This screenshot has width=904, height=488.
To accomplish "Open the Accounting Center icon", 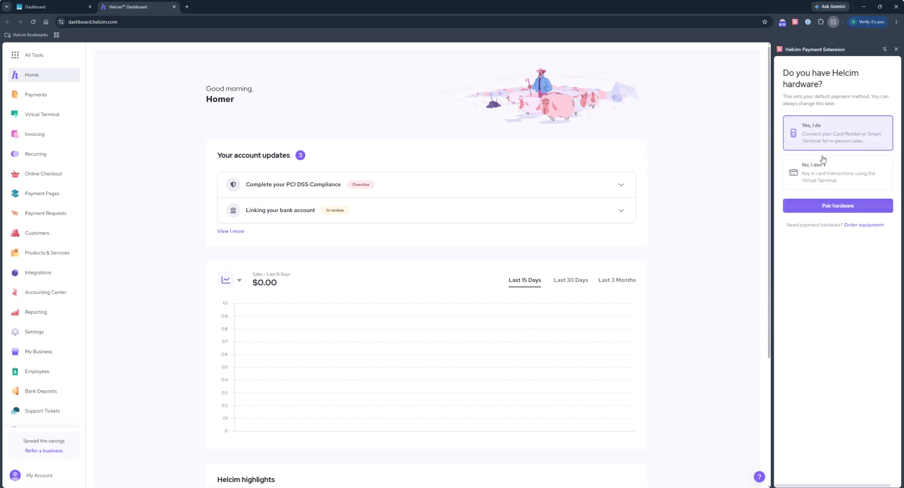I will pyautogui.click(x=15, y=292).
